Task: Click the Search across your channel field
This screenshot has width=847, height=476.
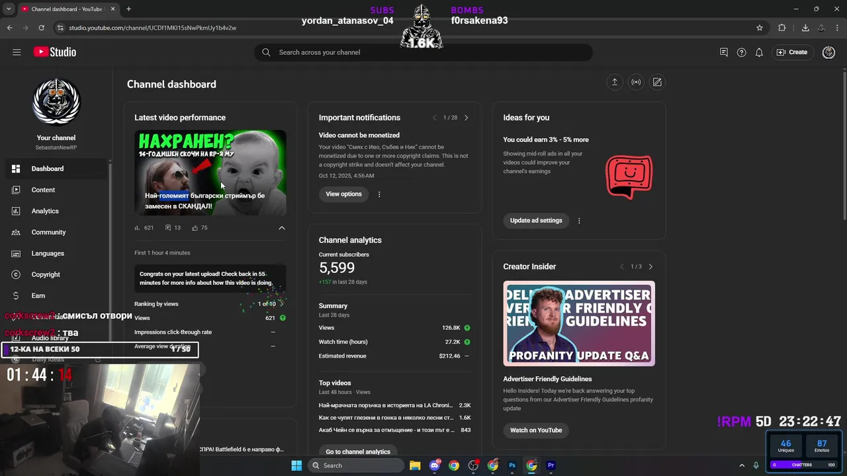Action: [x=423, y=52]
